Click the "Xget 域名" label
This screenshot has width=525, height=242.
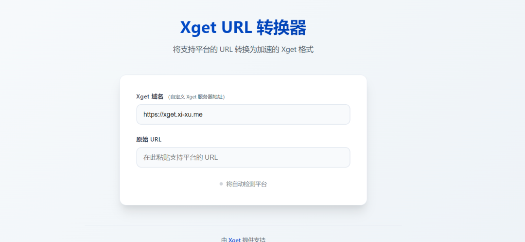(x=150, y=96)
